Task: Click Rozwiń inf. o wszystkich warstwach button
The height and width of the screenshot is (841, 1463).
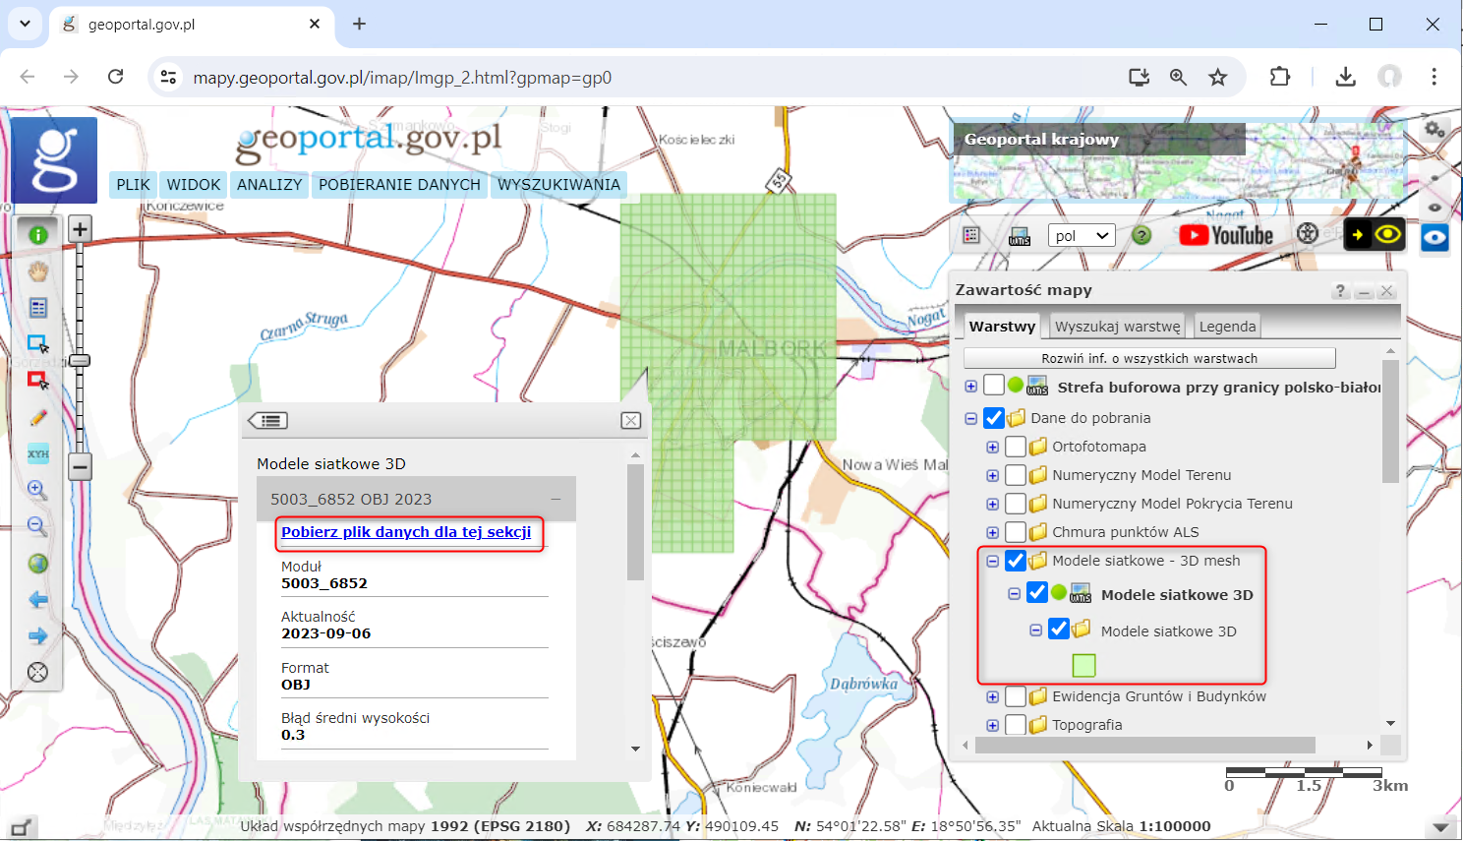Action: [x=1149, y=358]
